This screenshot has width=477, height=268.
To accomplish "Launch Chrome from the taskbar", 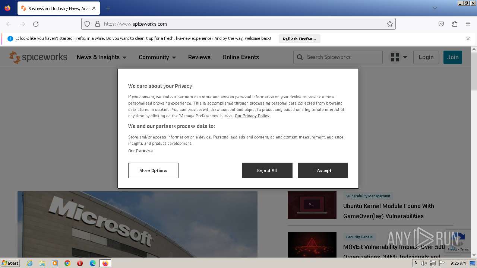I will (x=67, y=263).
